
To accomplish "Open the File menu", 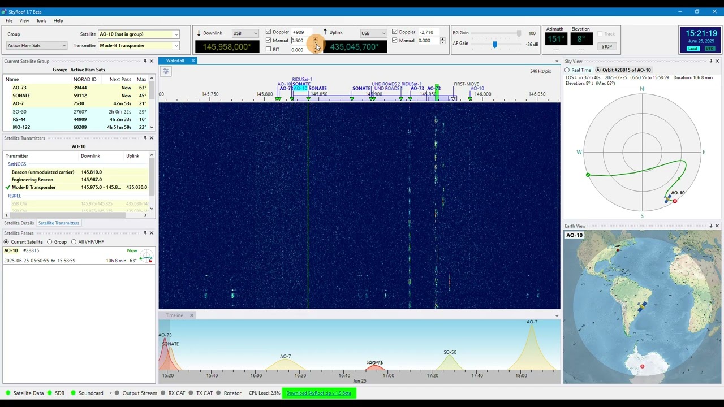I will click(x=9, y=21).
